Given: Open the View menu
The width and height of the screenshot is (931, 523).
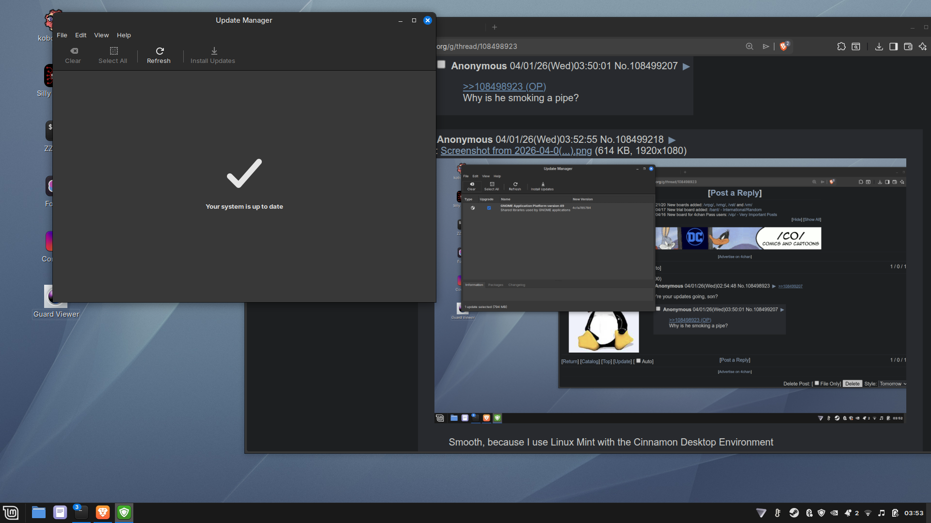Looking at the screenshot, I should tap(101, 35).
